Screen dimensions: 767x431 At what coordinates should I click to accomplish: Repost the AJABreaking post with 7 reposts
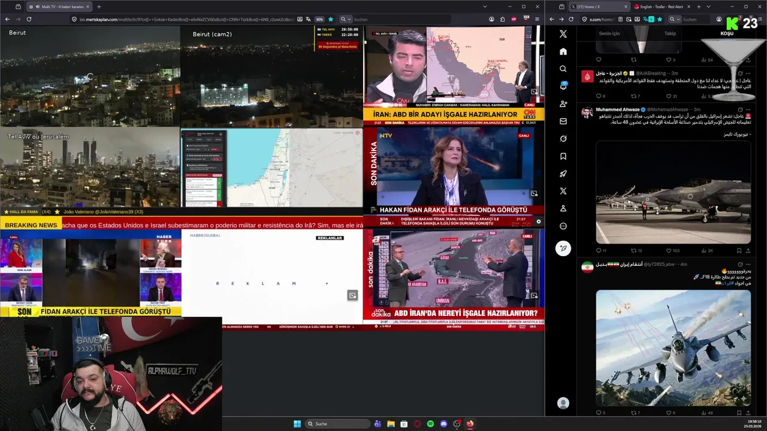click(x=633, y=96)
